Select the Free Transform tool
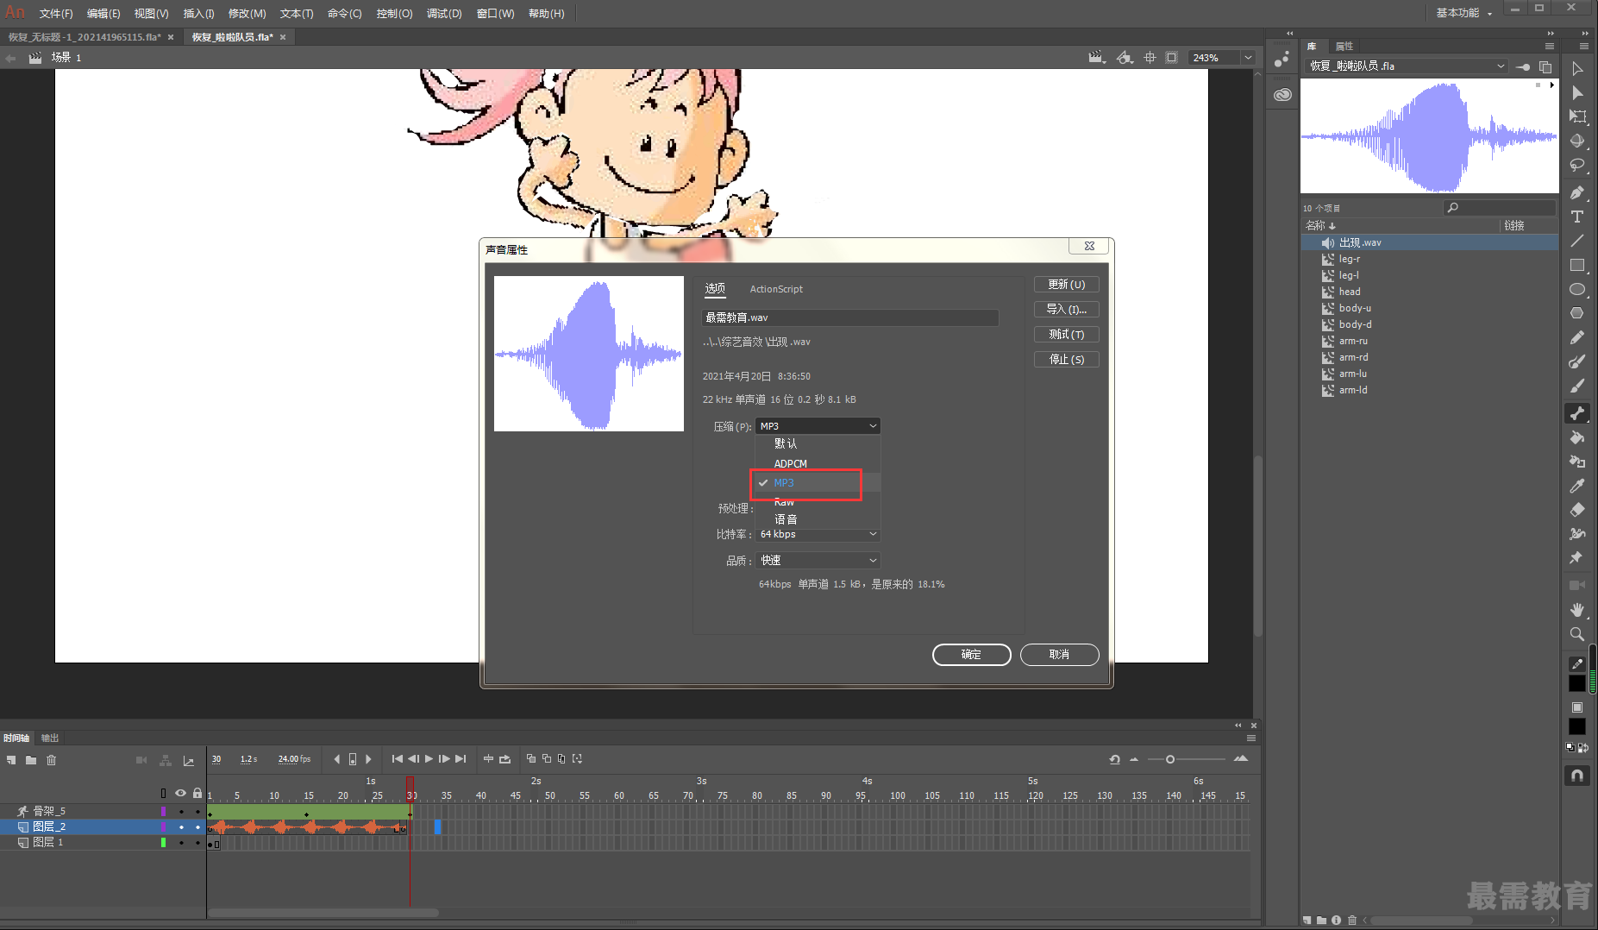This screenshot has width=1598, height=930. pos(1577,116)
